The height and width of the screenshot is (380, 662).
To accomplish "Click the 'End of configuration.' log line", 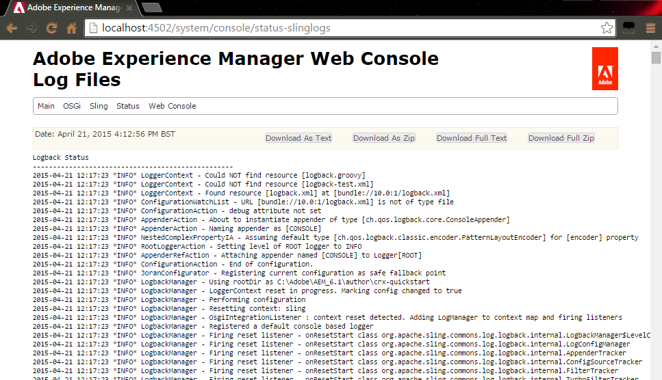I will pyautogui.click(x=173, y=264).
